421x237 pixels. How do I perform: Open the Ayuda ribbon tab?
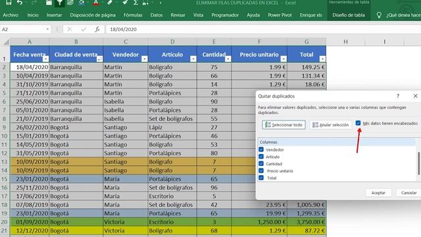click(253, 15)
